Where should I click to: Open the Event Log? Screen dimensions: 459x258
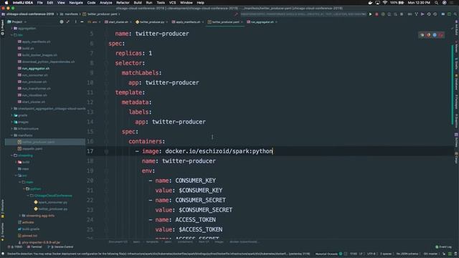pyautogui.click(x=443, y=247)
